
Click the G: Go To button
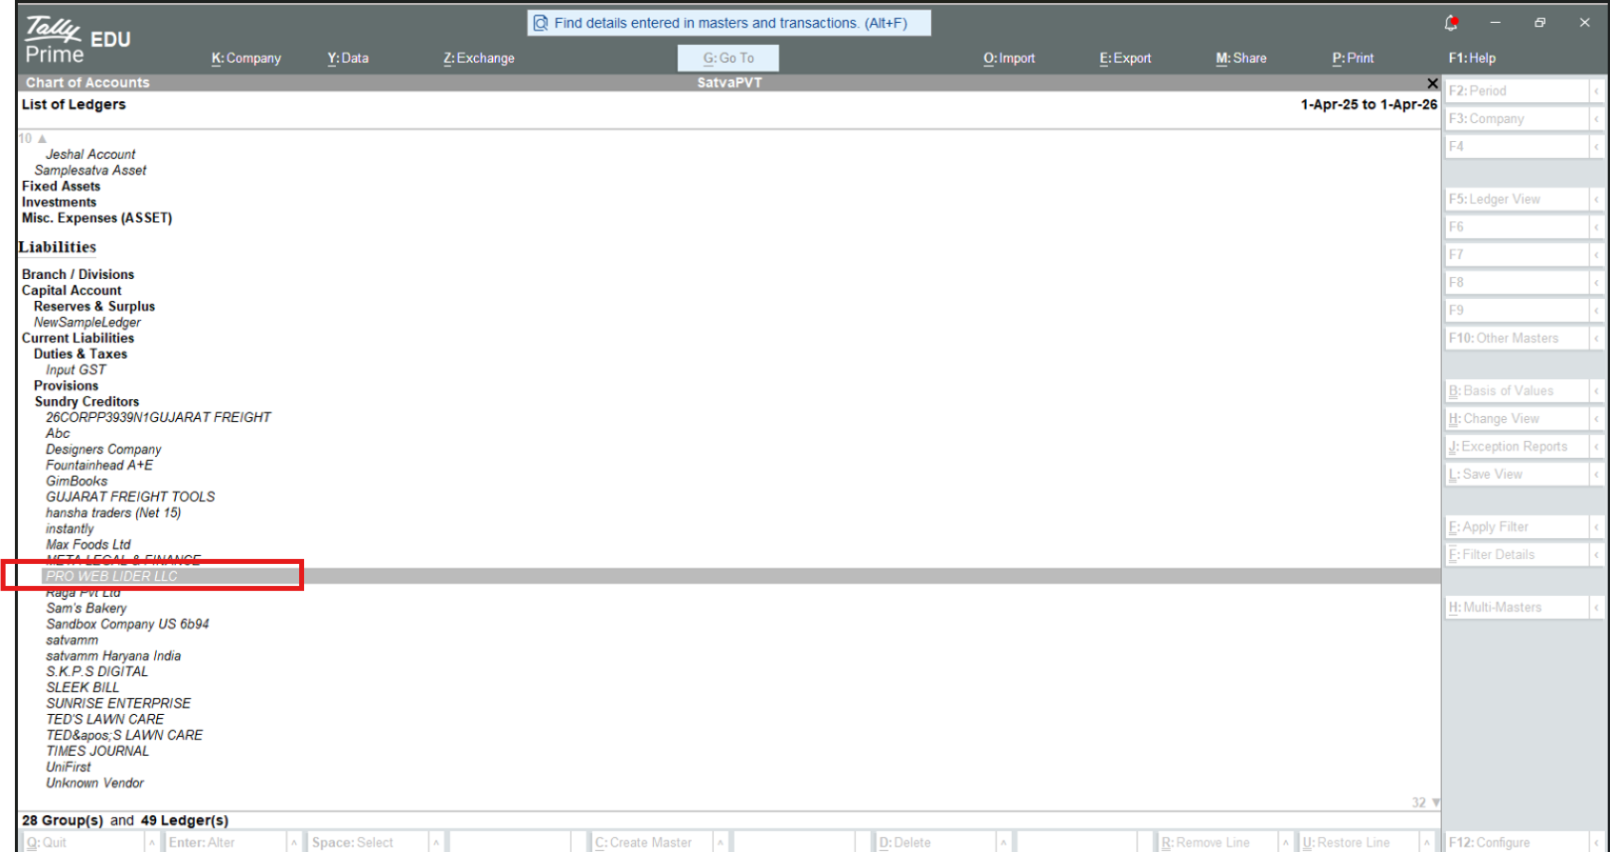tap(728, 59)
